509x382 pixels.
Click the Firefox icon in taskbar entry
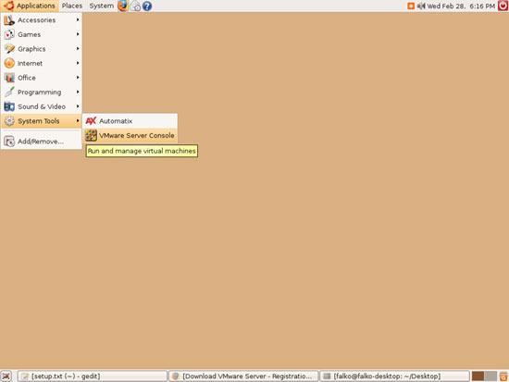[x=176, y=376]
